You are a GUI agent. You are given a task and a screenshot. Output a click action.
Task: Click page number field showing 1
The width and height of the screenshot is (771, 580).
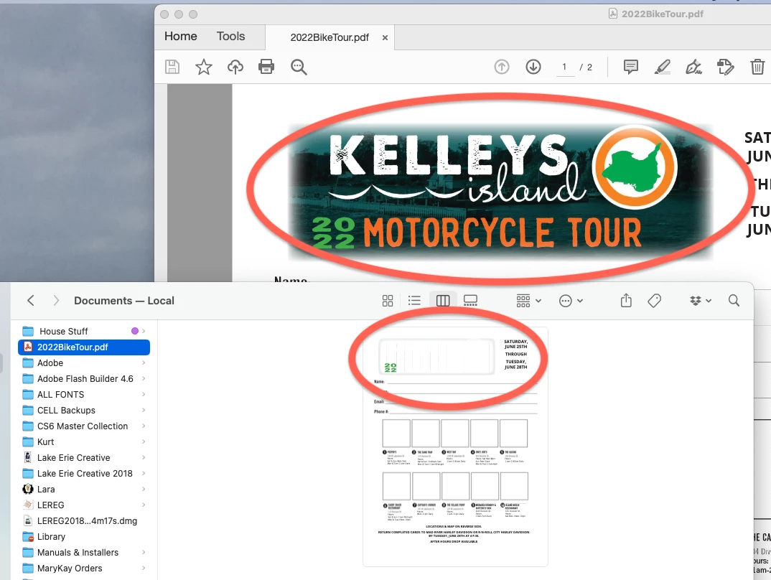[564, 67]
